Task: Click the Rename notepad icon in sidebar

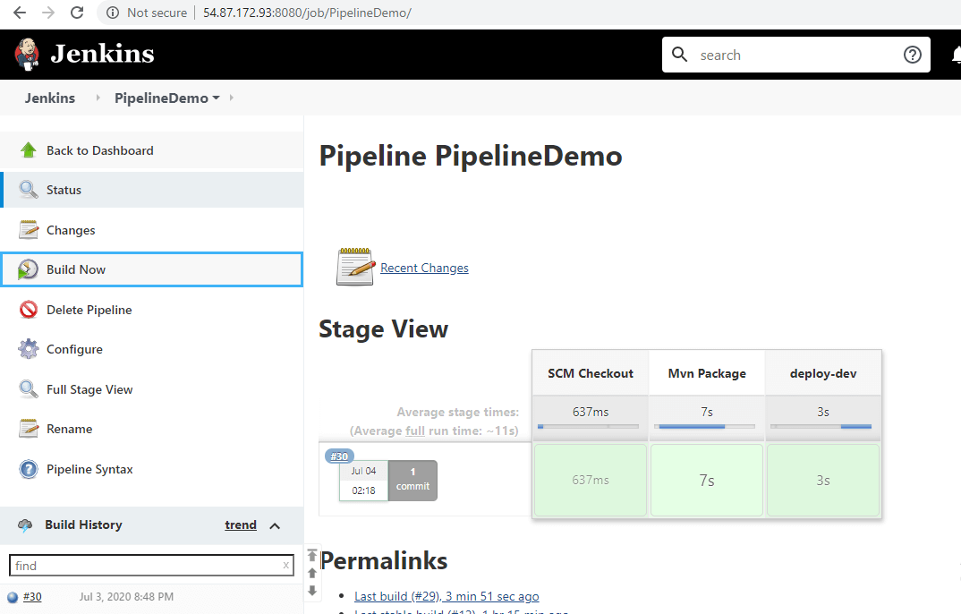Action: point(29,429)
